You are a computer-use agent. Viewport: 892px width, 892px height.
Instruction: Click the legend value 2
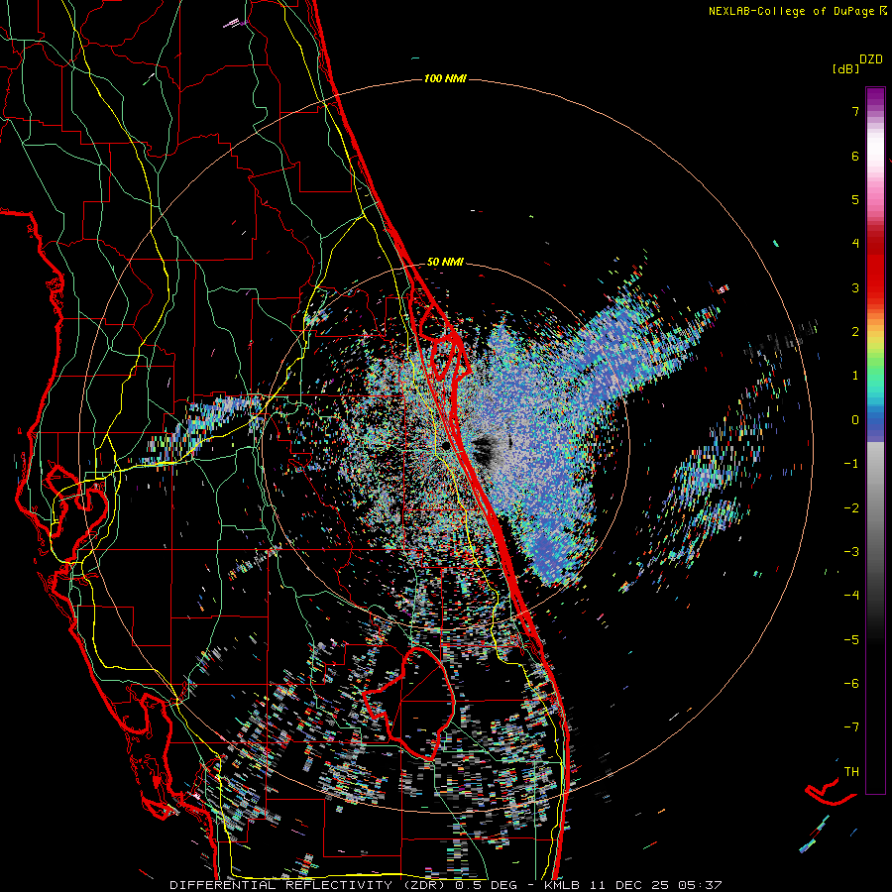pos(855,332)
